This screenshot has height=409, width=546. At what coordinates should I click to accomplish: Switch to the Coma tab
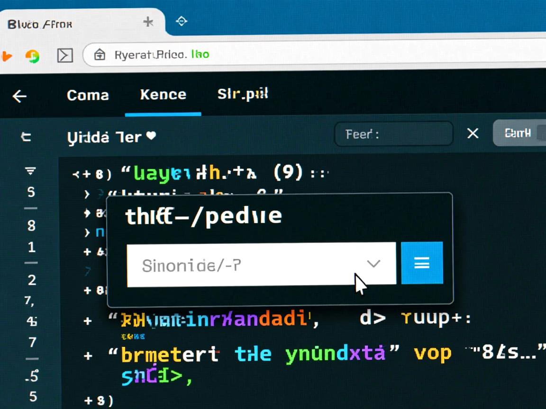coord(88,95)
